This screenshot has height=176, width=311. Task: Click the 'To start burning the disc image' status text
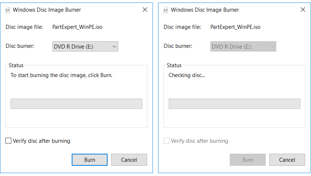pyautogui.click(x=61, y=75)
